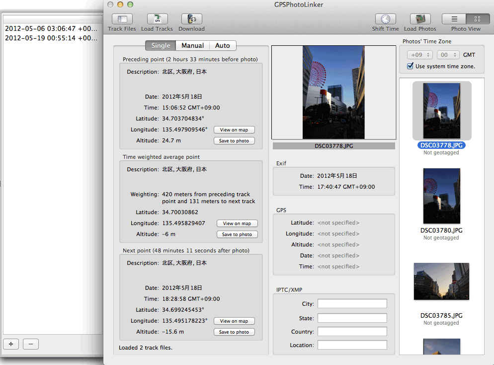Open the Shift Time clock icon
Image resolution: width=494 pixels, height=365 pixels.
tap(385, 19)
